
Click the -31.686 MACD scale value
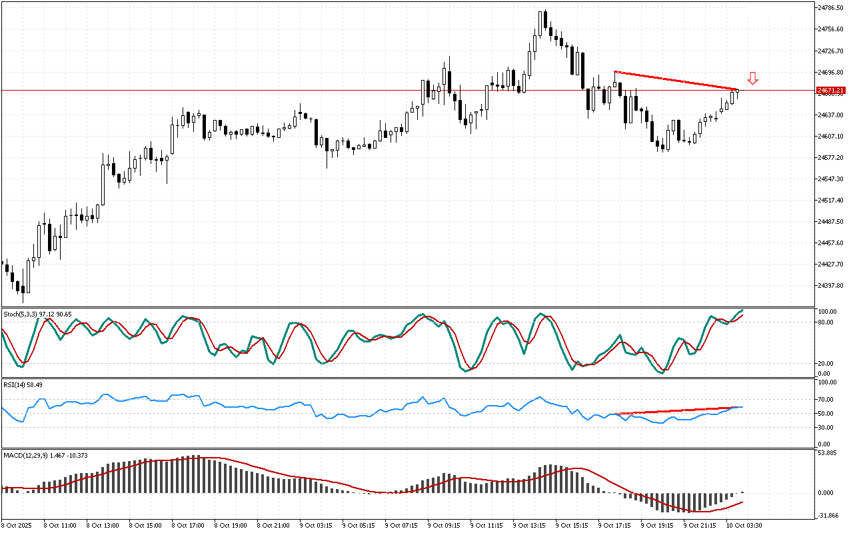coord(830,514)
